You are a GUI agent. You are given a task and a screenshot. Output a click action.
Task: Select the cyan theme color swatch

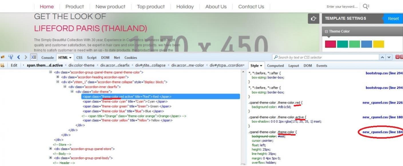point(343,44)
